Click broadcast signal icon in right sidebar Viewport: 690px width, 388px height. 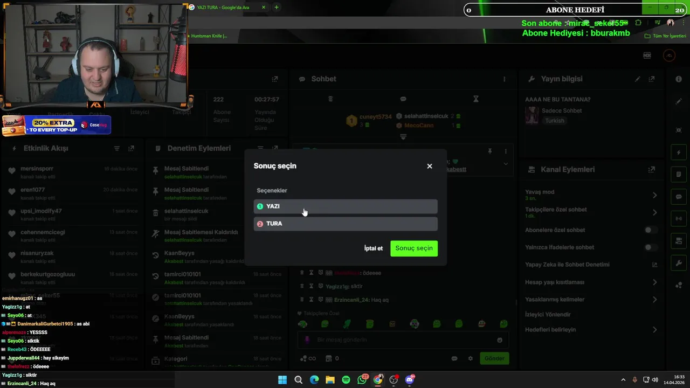tap(679, 219)
